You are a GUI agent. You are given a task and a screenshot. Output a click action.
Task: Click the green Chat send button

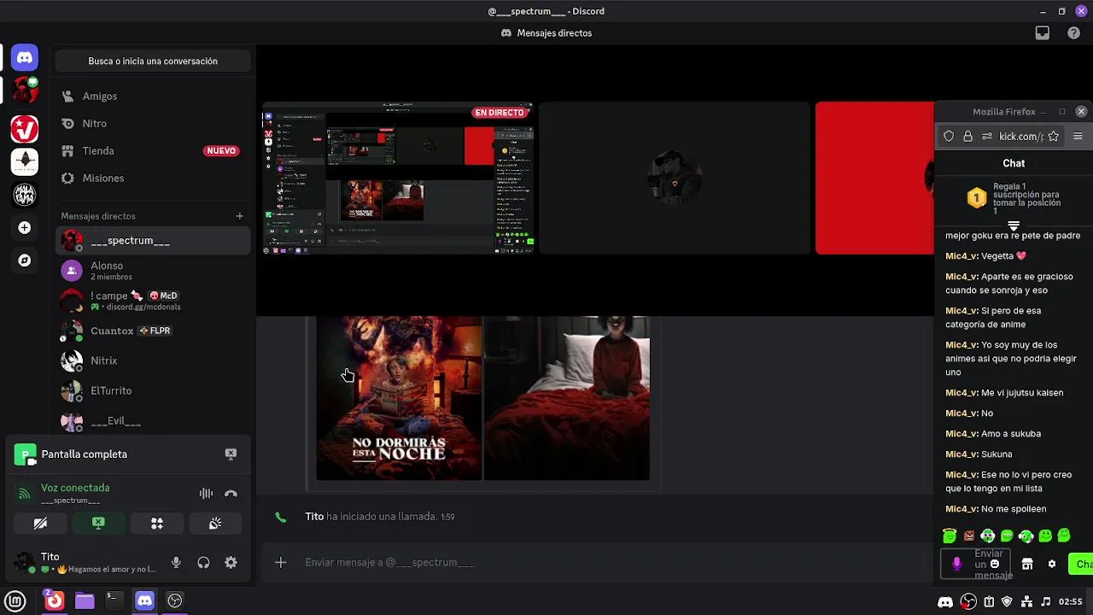[1081, 565]
